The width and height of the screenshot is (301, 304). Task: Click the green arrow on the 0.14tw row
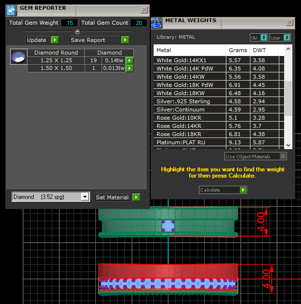pos(130,61)
